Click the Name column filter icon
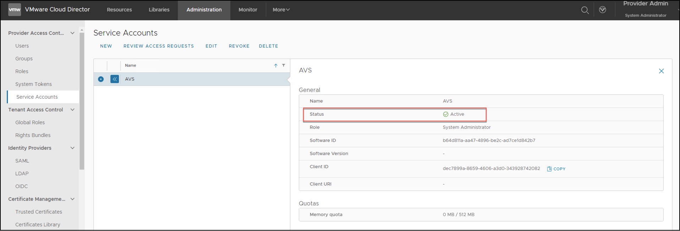This screenshot has height=231, width=680. coord(284,65)
